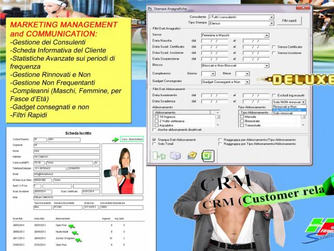Click the Data Scad. Iscrizione dal field

(214, 53)
